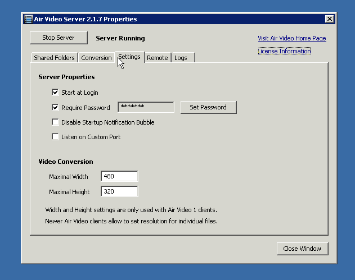
Task: Check Listen on Custom Port
Action: (55, 137)
